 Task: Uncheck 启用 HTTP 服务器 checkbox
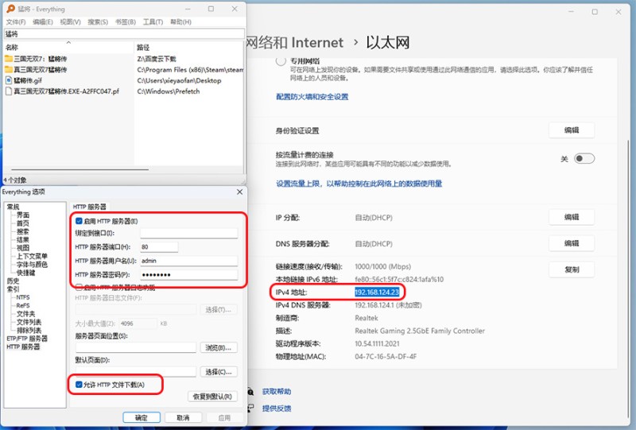(79, 220)
